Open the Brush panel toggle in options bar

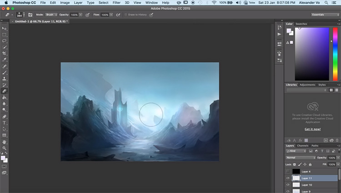click(30, 15)
